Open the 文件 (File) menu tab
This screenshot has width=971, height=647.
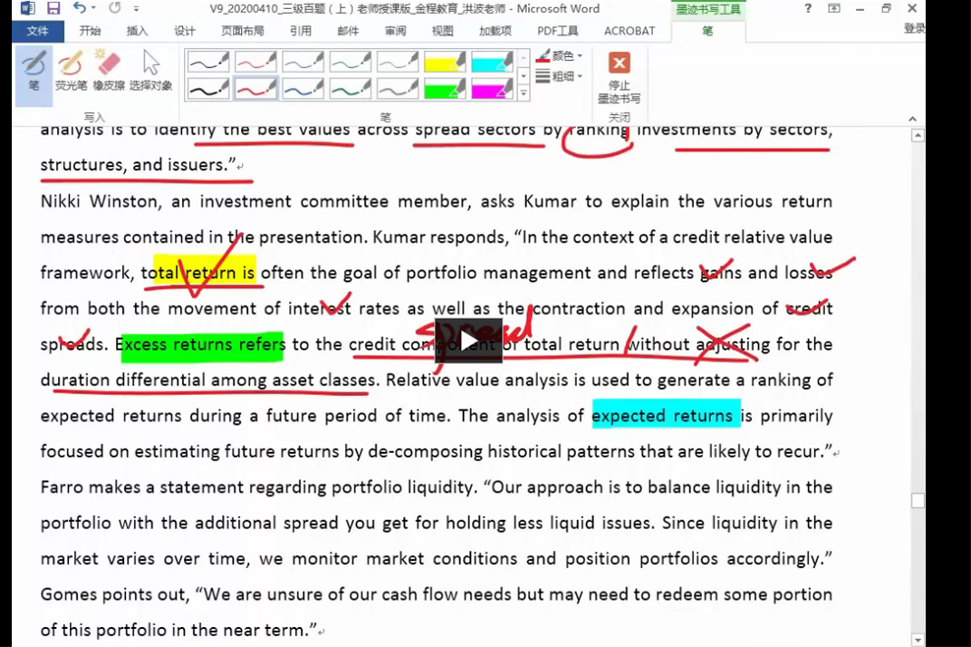(38, 31)
